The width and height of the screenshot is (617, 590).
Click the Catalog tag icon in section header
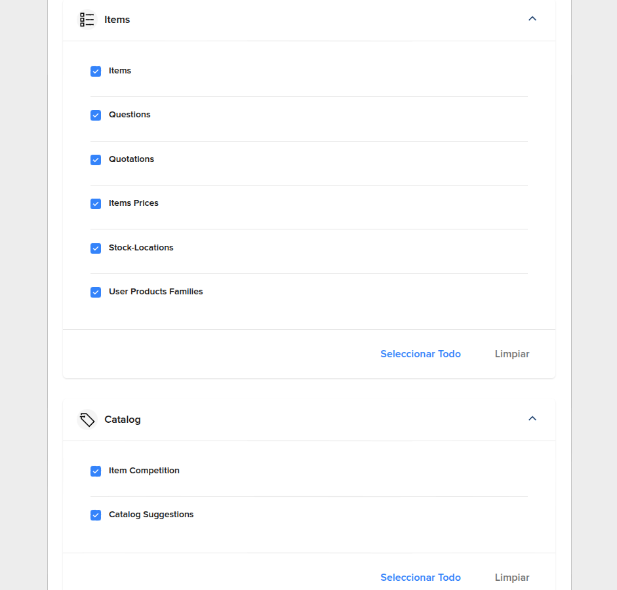point(87,420)
